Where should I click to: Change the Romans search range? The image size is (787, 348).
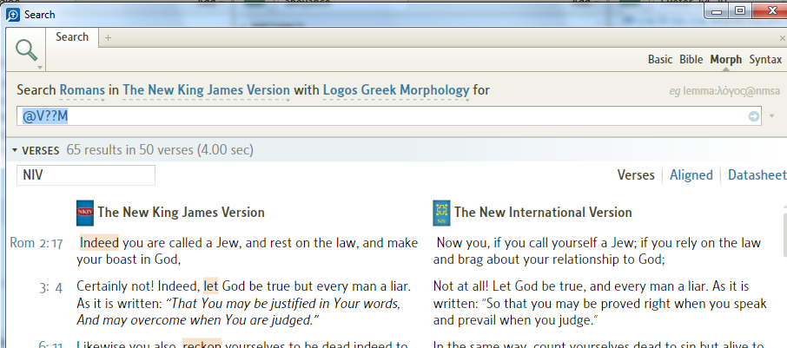tap(83, 91)
